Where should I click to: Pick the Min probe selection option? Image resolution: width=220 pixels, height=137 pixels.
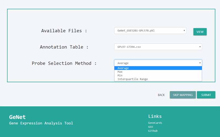[158, 75]
